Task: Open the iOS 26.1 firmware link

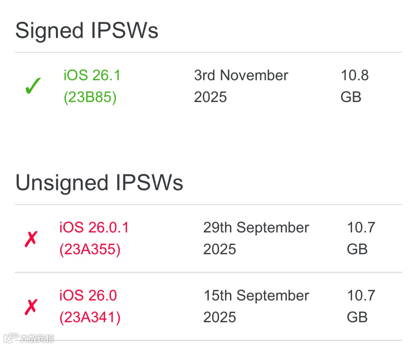Action: 92,76
